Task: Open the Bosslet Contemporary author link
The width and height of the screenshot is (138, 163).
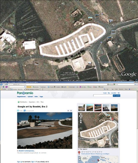Action: [x=27, y=151]
